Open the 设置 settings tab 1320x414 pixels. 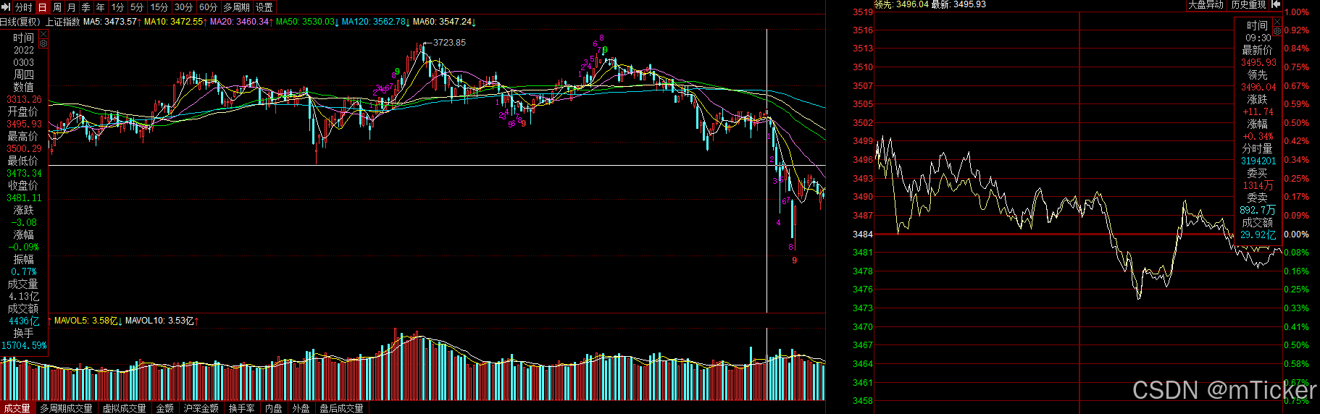coord(264,7)
